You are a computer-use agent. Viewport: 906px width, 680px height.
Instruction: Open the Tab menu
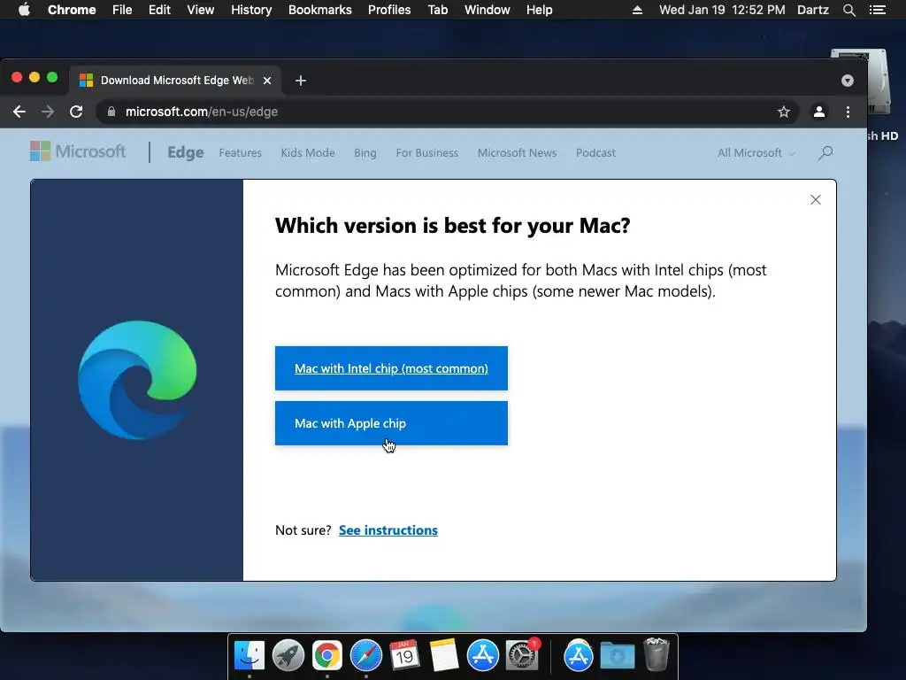[x=437, y=10]
